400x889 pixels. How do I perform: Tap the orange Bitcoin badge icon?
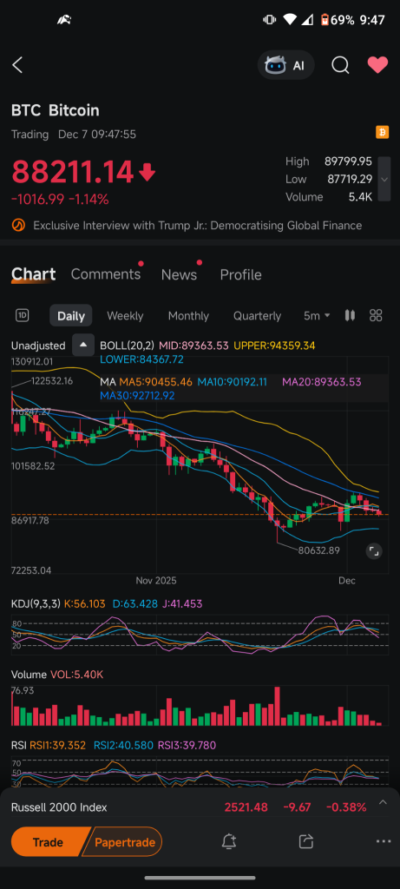click(383, 133)
